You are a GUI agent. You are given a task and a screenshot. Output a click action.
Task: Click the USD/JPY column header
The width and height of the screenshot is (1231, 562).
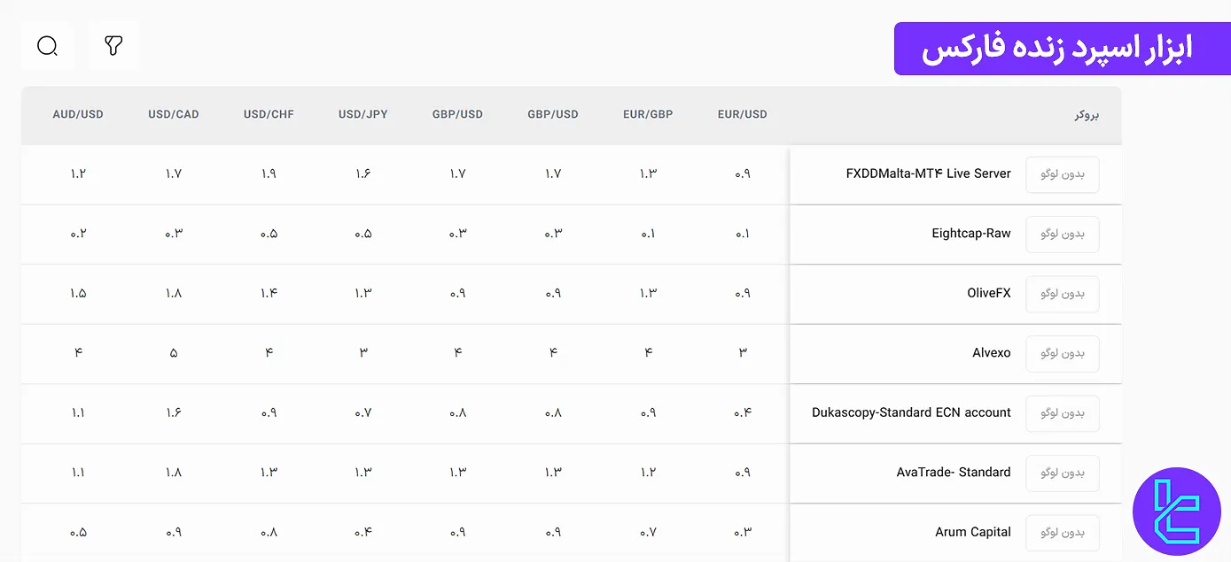point(362,114)
